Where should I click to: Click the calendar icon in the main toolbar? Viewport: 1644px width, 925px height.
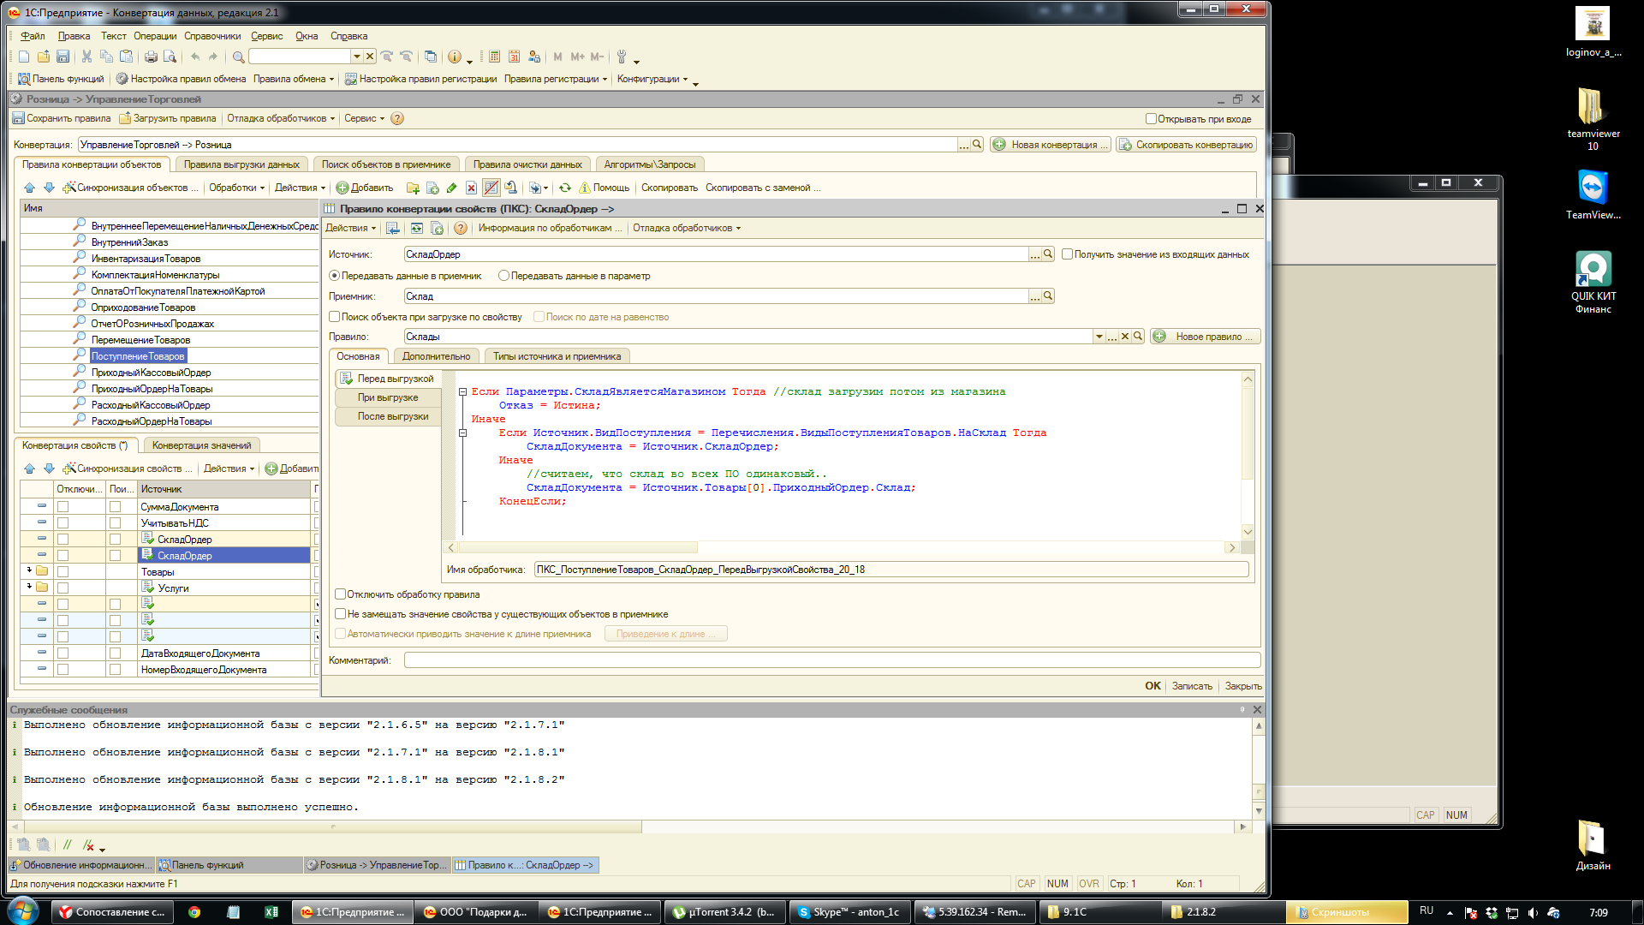[x=514, y=57]
